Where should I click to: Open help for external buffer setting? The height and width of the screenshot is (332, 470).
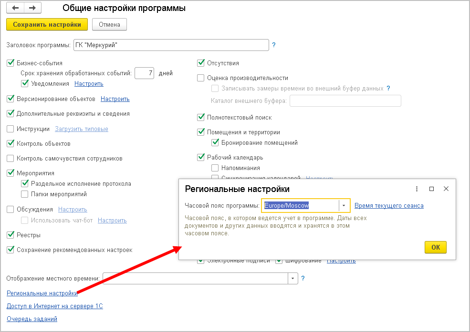pos(388,88)
